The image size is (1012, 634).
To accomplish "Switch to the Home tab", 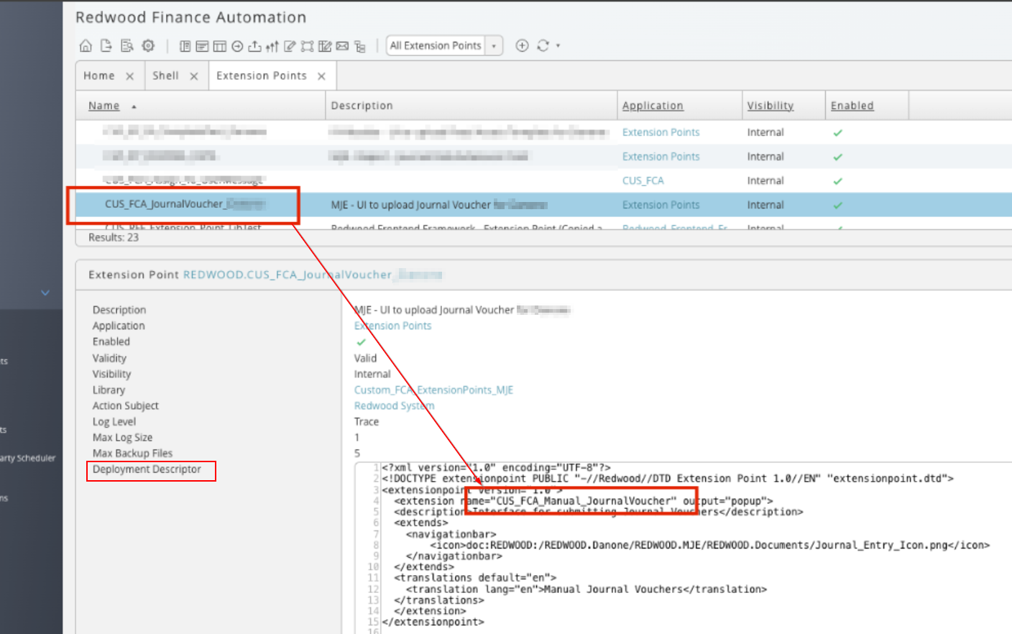I will pyautogui.click(x=98, y=75).
